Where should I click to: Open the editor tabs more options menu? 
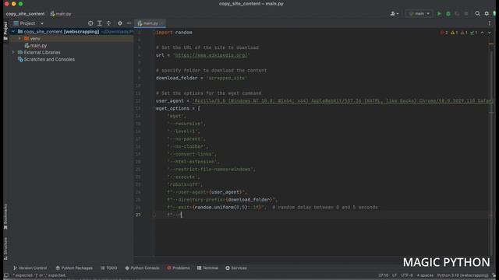tap(490, 23)
